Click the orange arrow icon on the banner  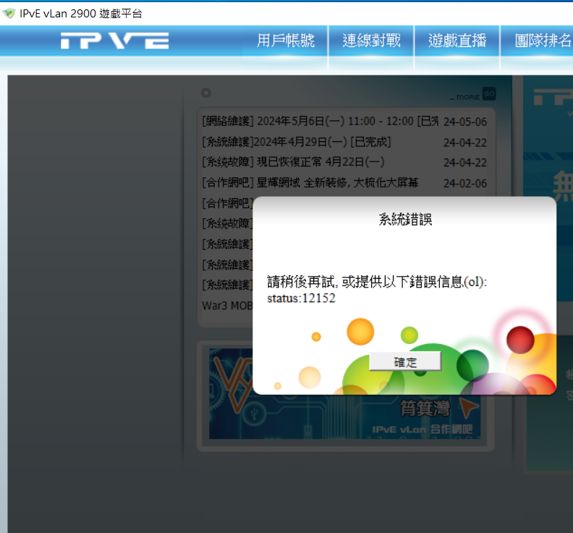[x=469, y=408]
